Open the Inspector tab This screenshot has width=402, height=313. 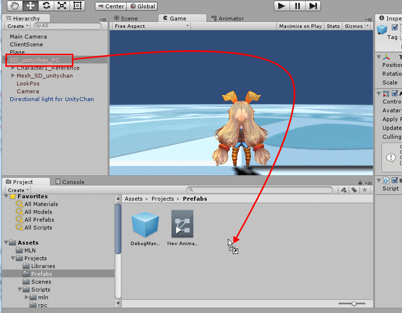point(390,19)
